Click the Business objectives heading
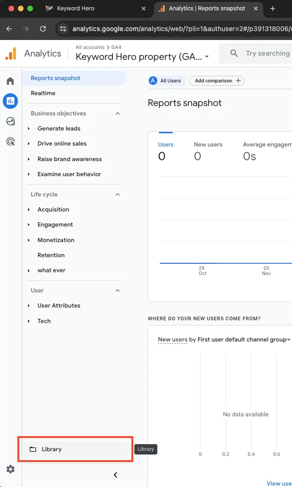Viewport: 292px width, 487px height. 58,114
